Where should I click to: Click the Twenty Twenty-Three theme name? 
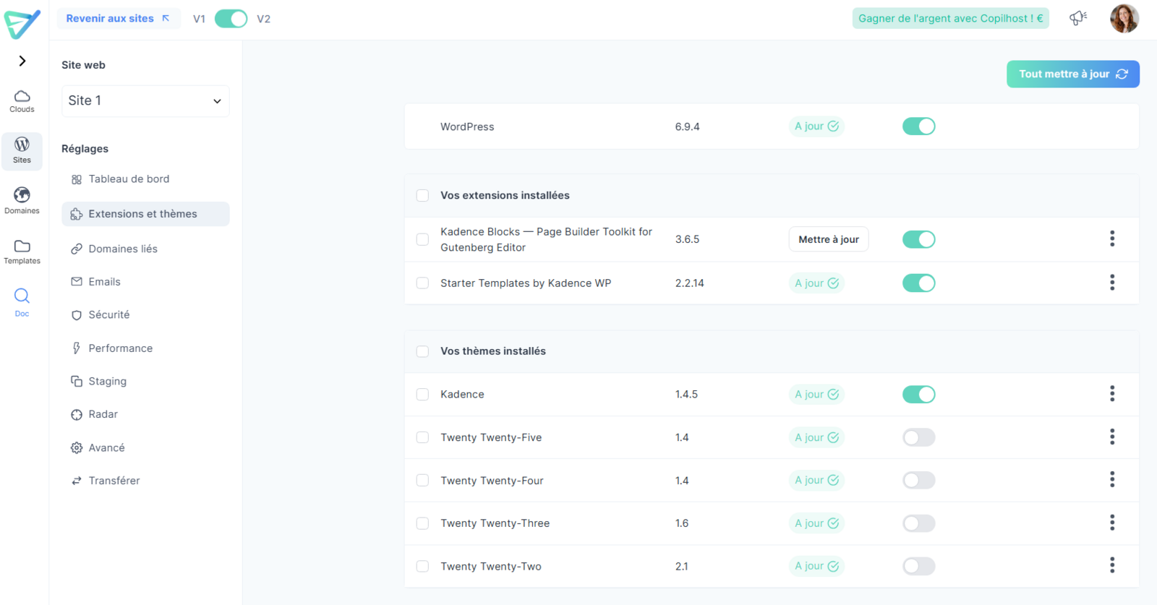(x=495, y=523)
